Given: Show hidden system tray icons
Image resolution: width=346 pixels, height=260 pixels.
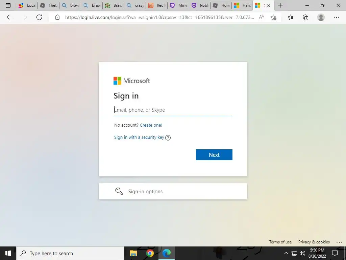Looking at the screenshot, I should coord(286,253).
